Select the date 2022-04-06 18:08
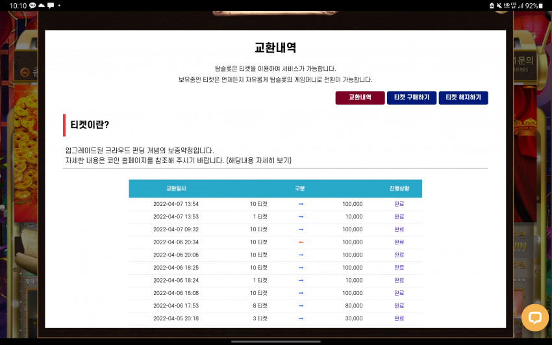Viewport: 552px width, 345px height. coord(176,293)
